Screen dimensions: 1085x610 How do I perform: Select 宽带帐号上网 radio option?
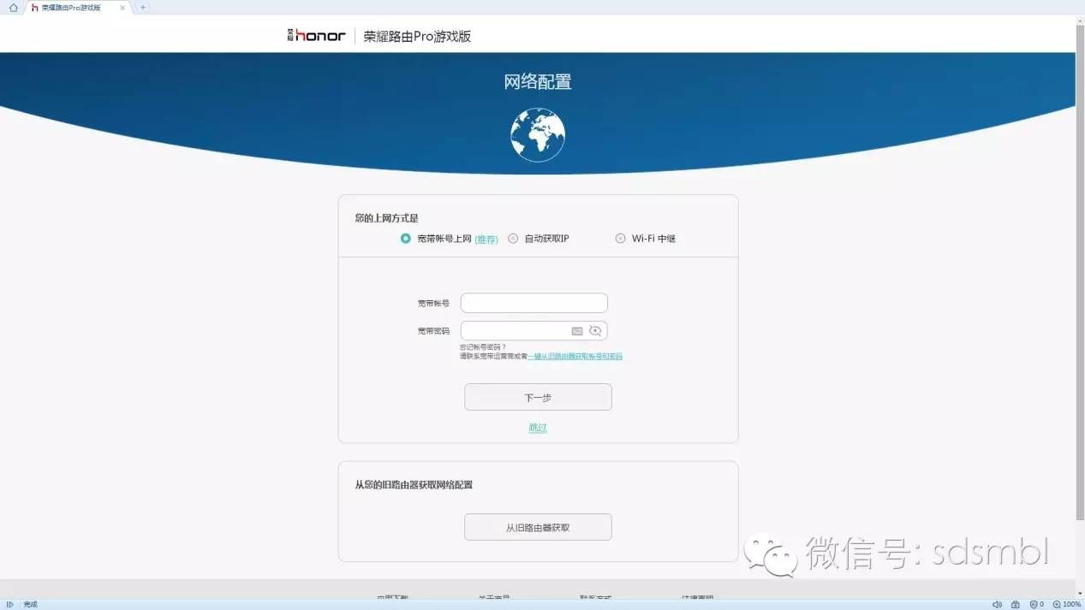point(406,239)
